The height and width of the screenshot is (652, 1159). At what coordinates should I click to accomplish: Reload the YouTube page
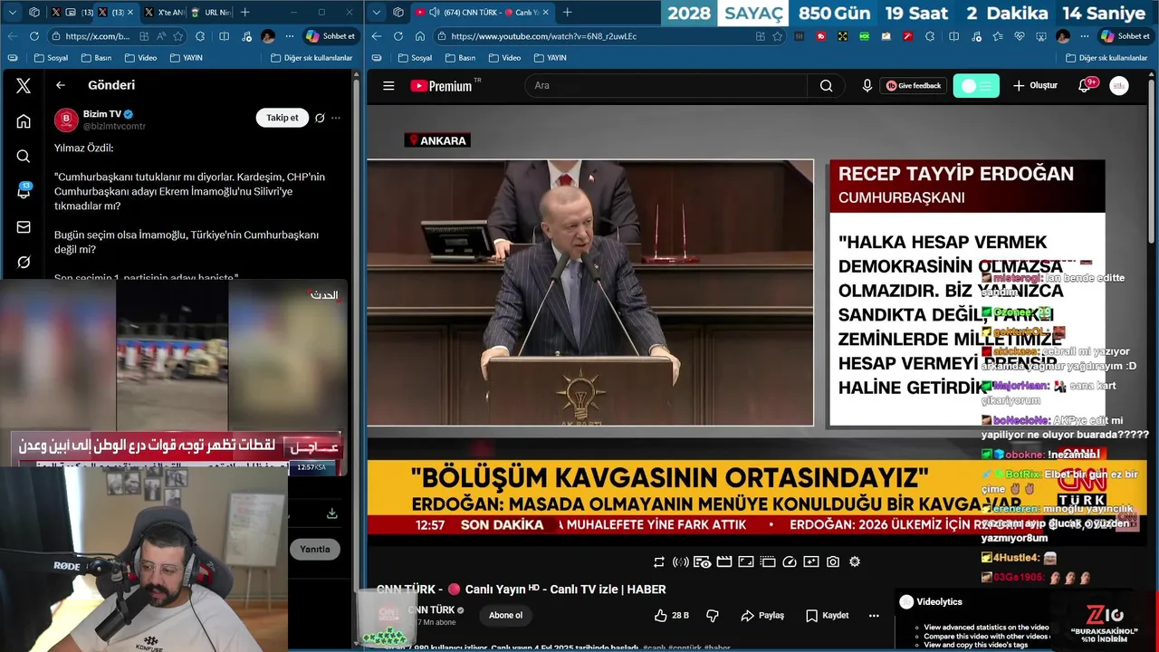(398, 36)
